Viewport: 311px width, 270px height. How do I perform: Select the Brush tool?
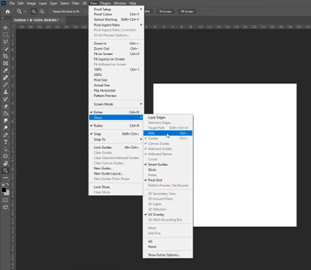pyautogui.click(x=5, y=85)
